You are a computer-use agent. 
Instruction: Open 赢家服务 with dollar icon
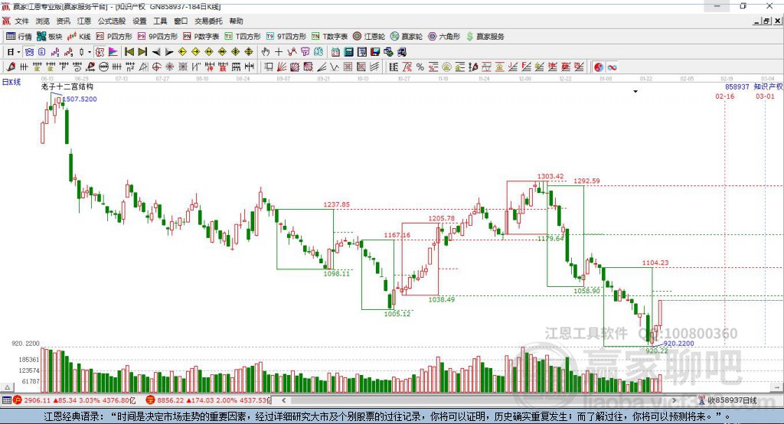[485, 37]
